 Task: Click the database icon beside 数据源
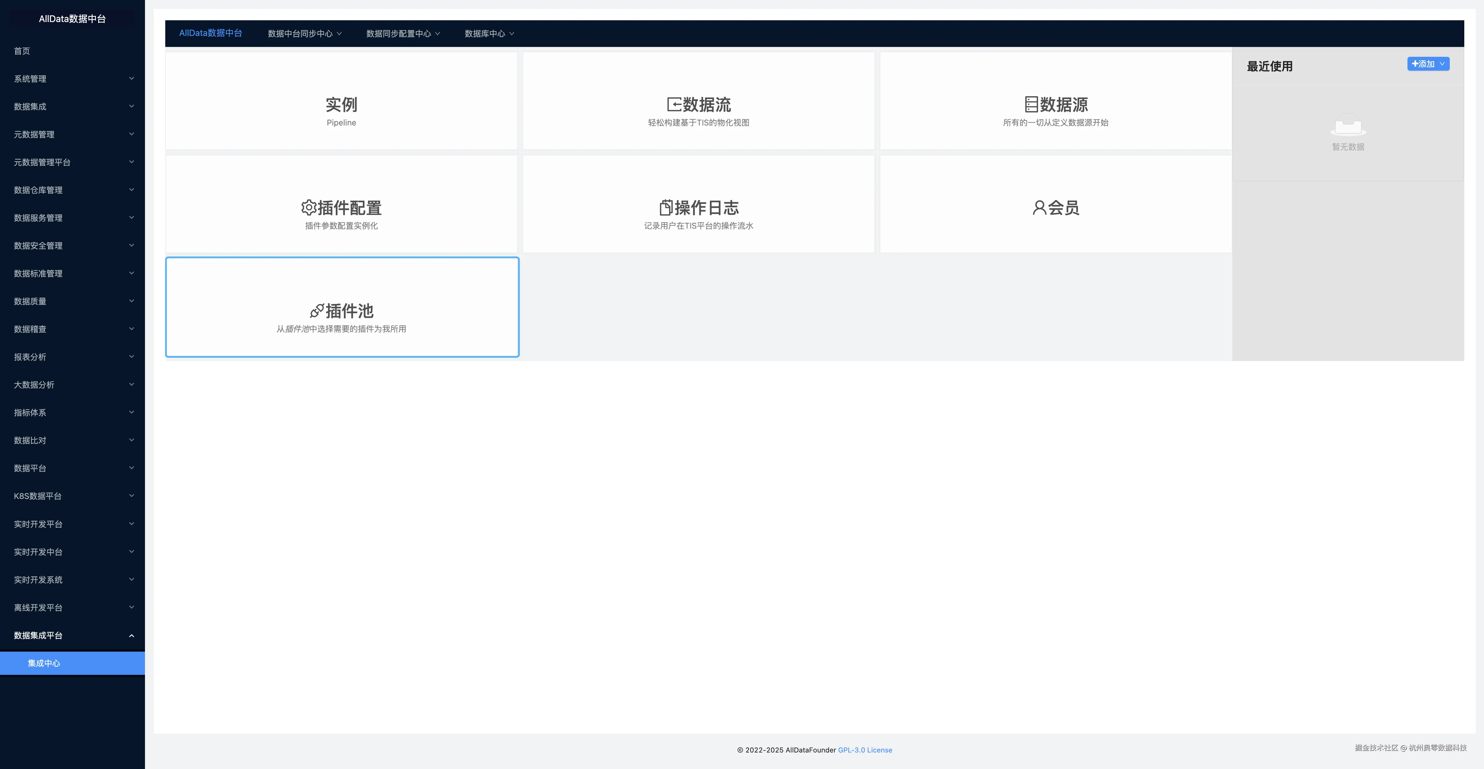pyautogui.click(x=1031, y=104)
